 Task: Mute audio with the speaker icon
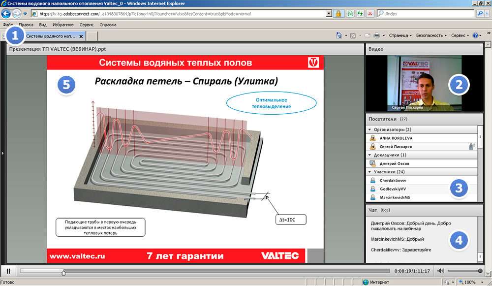tap(441, 271)
